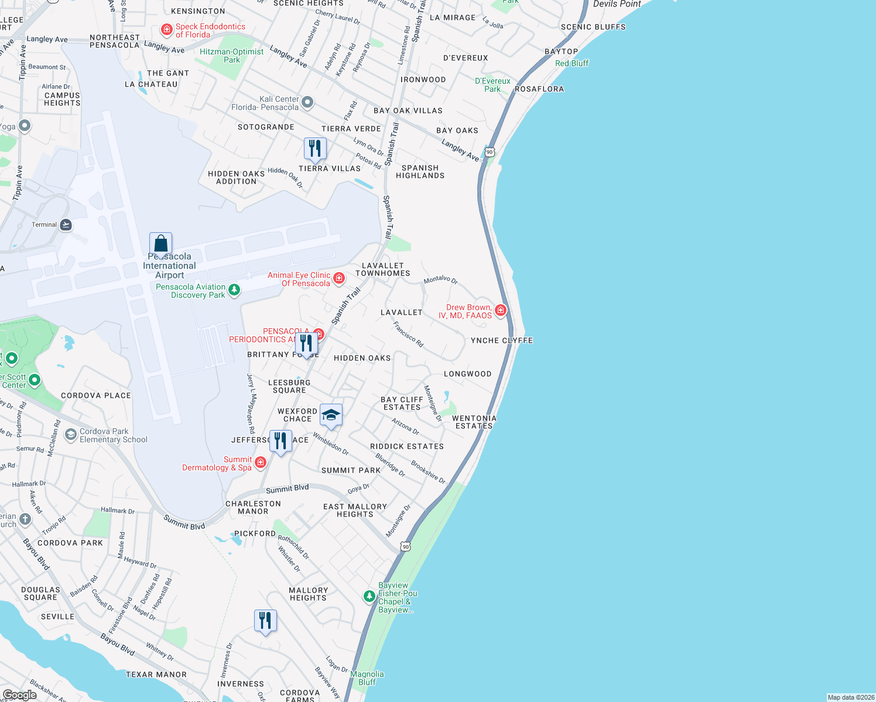Open the restaurant pin near Brittany Forge
This screenshot has height=702, width=876.
pyautogui.click(x=306, y=342)
